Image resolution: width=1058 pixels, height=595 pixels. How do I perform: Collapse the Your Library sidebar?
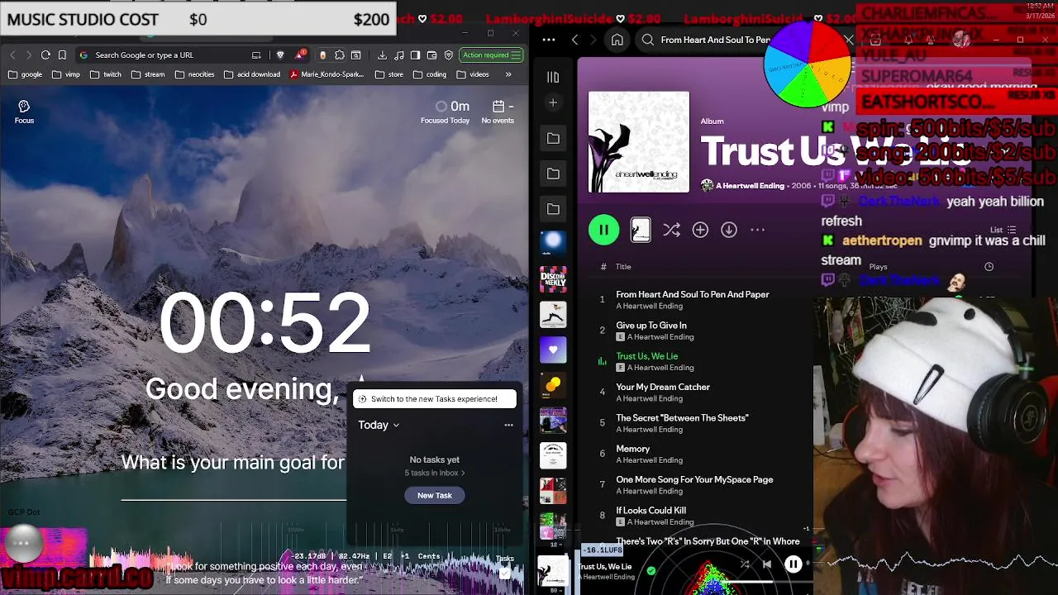[x=553, y=77]
